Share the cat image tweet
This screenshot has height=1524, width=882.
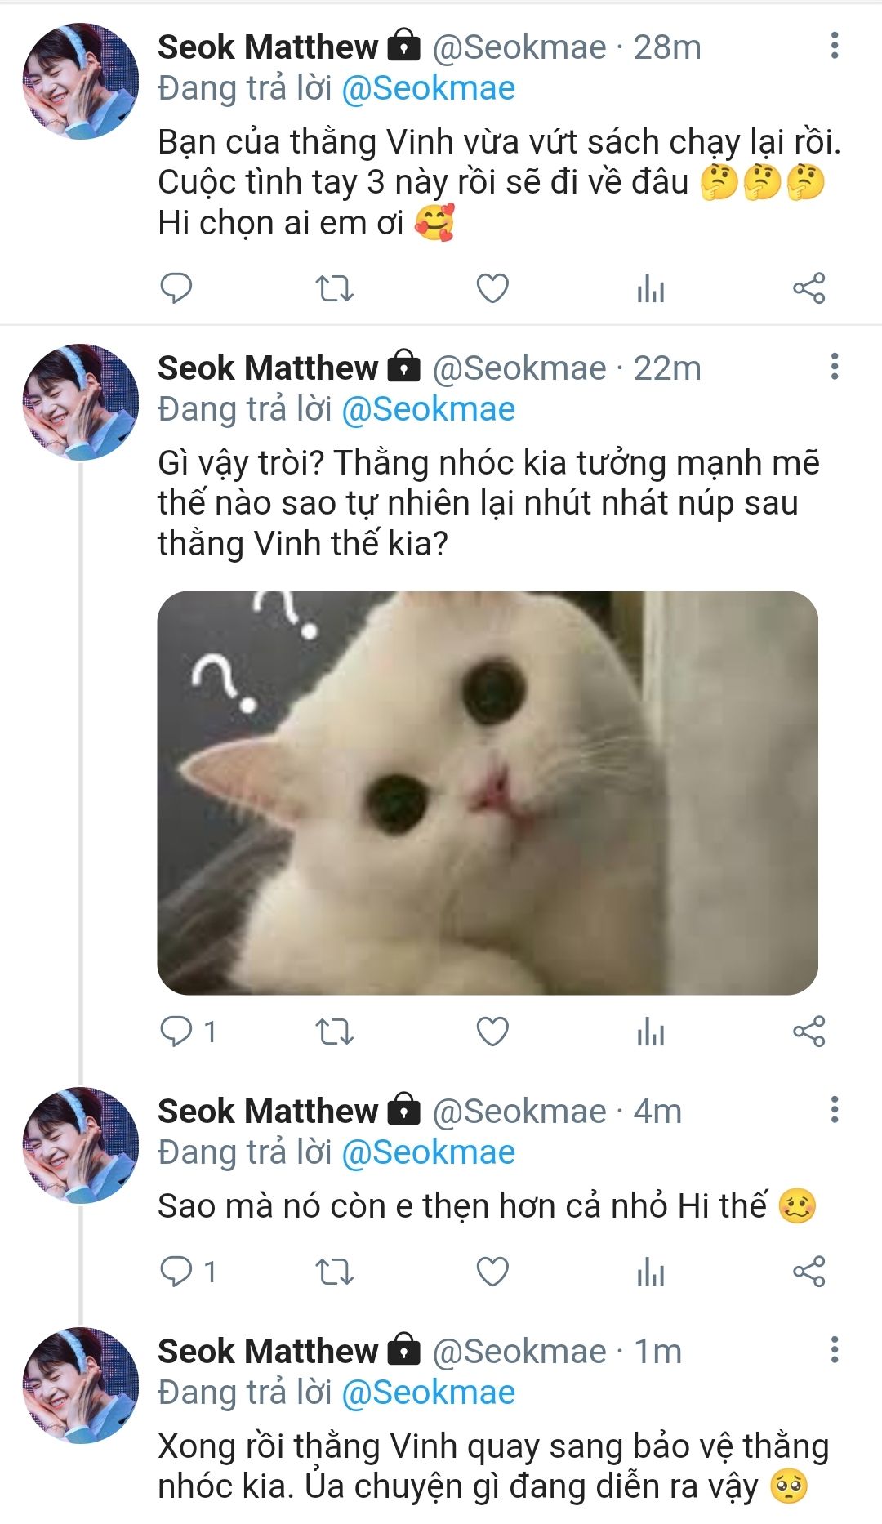tap(809, 1032)
